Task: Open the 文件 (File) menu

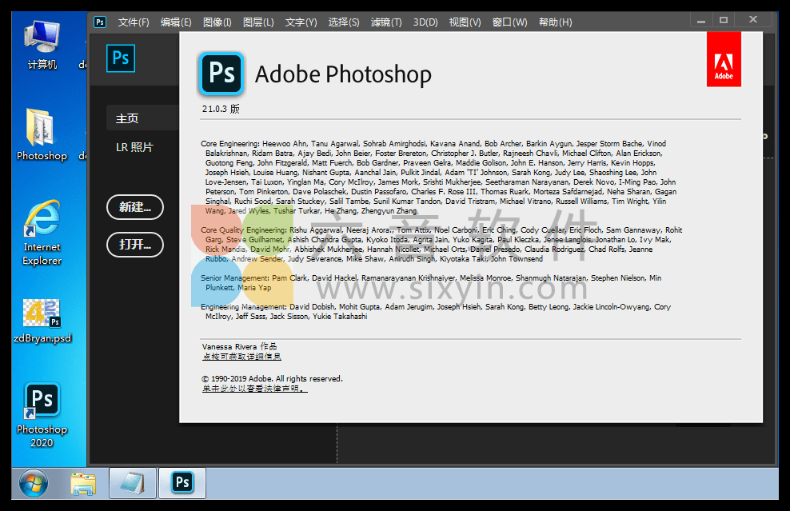Action: coord(133,22)
